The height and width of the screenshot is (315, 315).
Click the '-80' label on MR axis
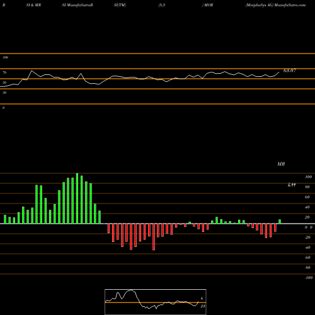(307, 268)
